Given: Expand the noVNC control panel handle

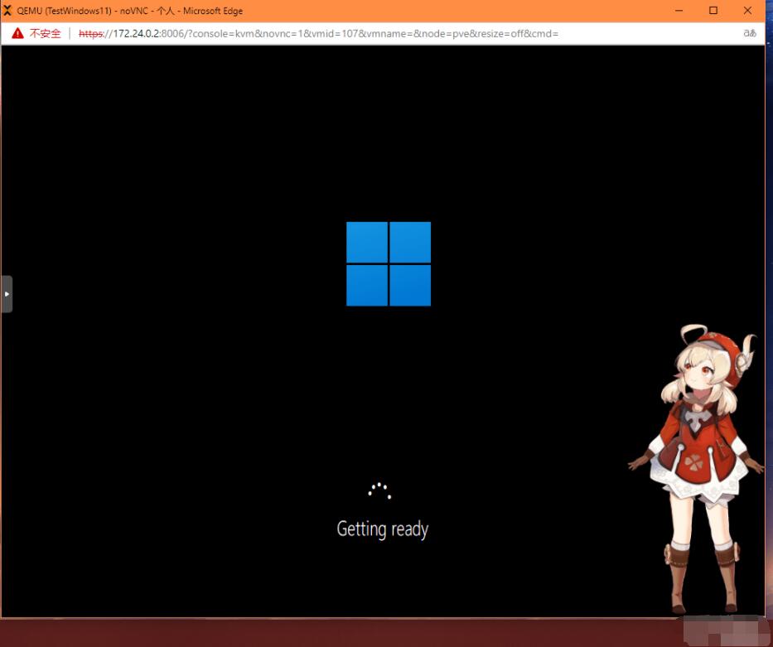Looking at the screenshot, I should [x=7, y=294].
